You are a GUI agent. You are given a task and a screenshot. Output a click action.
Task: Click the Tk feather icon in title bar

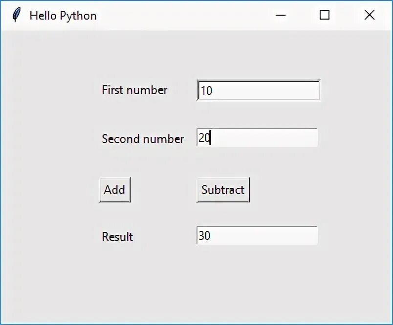(17, 15)
